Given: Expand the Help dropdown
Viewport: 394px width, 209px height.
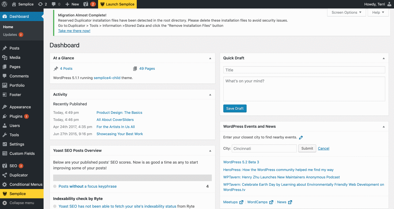Looking at the screenshot, I should click(x=378, y=12).
